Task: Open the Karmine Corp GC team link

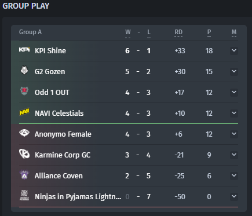Action: click(63, 155)
